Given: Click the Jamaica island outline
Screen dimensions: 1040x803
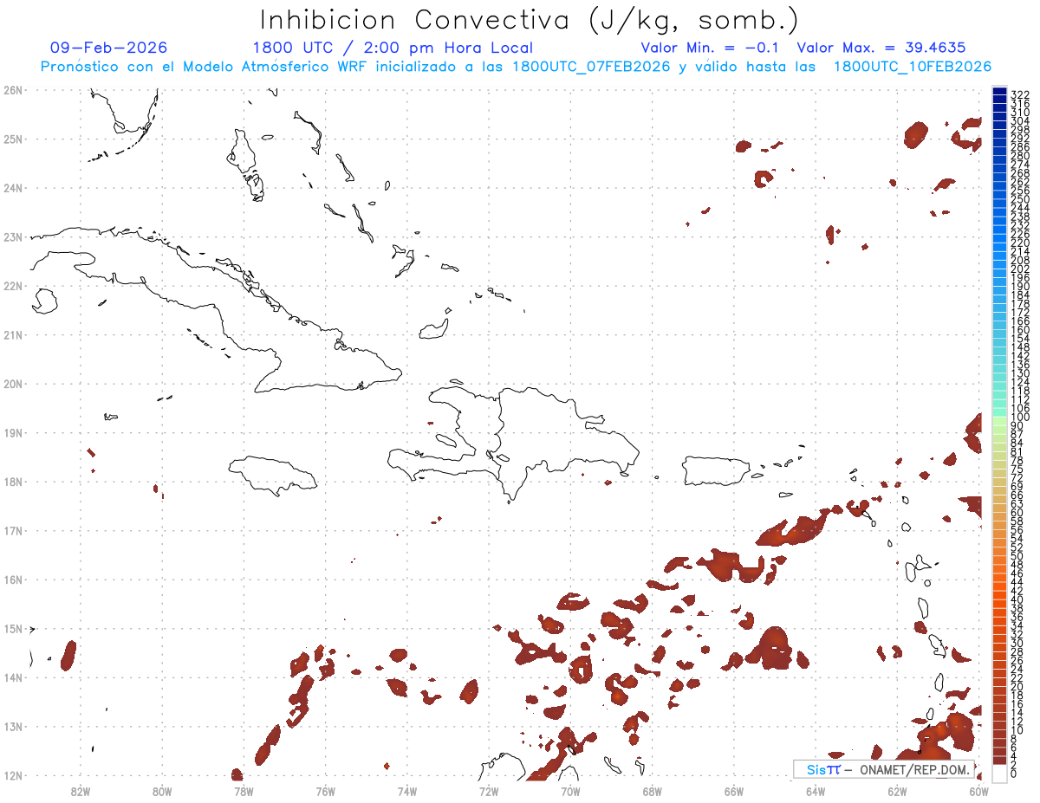Looking at the screenshot, I should tap(274, 475).
